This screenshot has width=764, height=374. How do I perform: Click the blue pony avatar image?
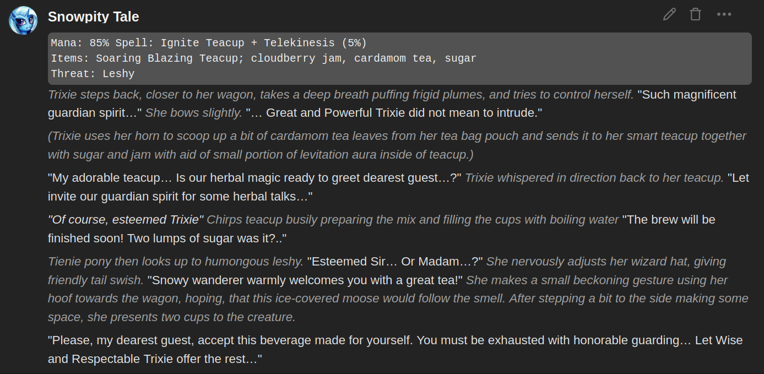click(23, 20)
